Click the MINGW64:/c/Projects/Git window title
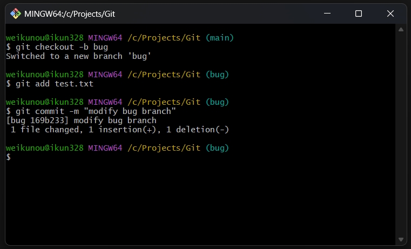This screenshot has width=411, height=249. point(70,14)
